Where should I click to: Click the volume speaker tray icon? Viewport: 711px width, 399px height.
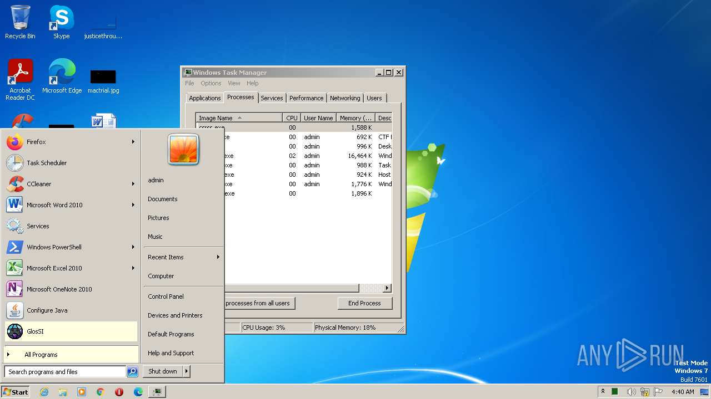631,392
